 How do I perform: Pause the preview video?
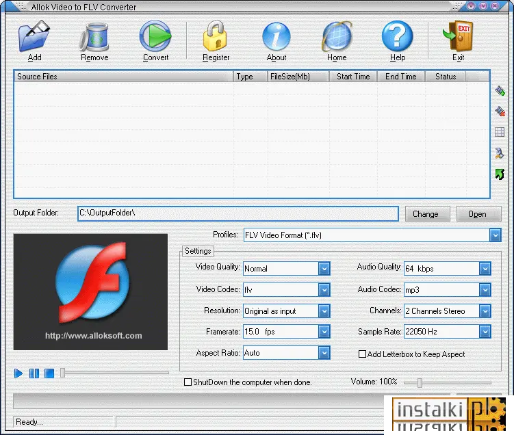click(x=34, y=373)
